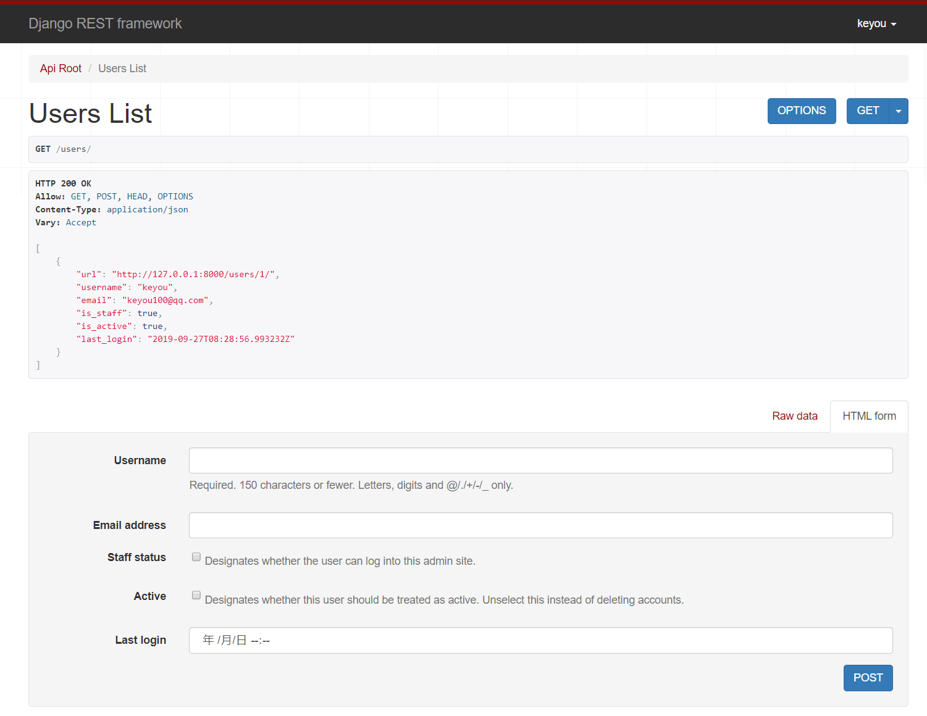Image resolution: width=927 pixels, height=716 pixels.
Task: Click the Username field label
Action: coord(140,460)
